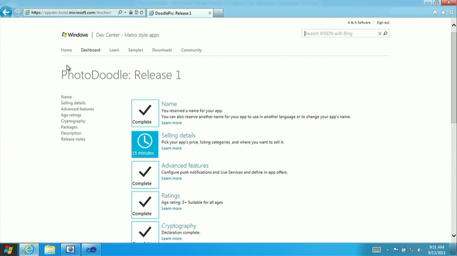Click the page scrollbar down arrow
The height and width of the screenshot is (256, 457).
pyautogui.click(x=454, y=236)
